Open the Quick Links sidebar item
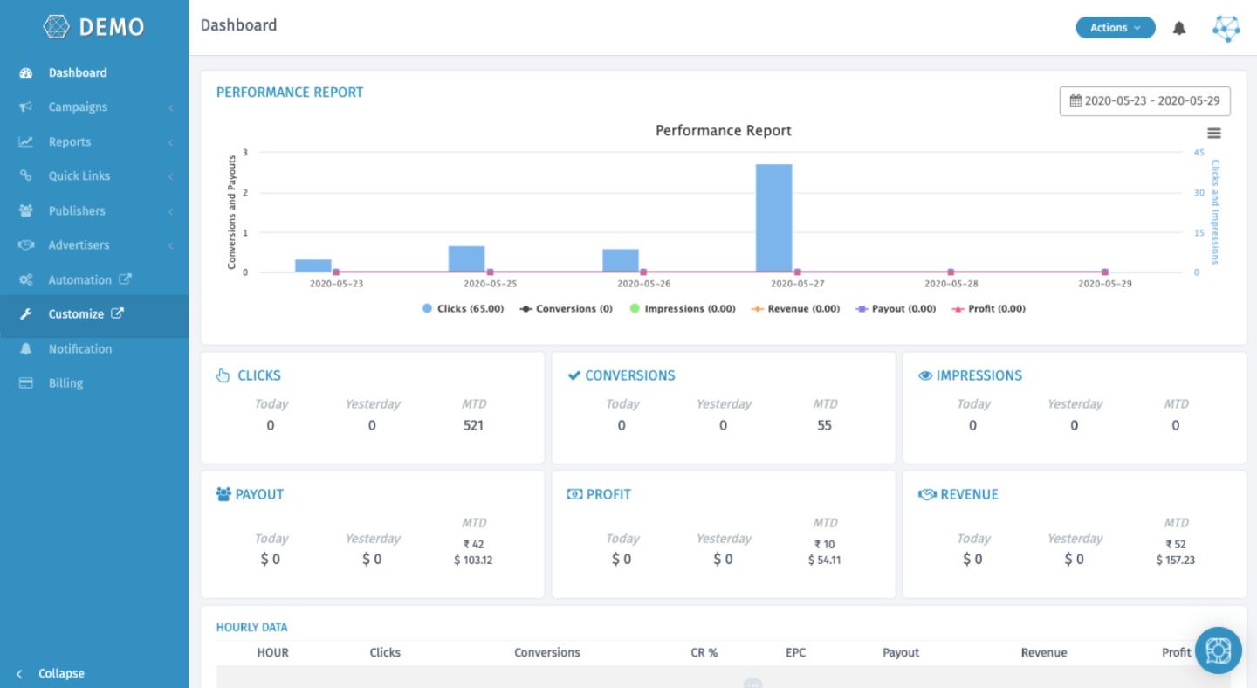This screenshot has width=1257, height=688. 79,176
